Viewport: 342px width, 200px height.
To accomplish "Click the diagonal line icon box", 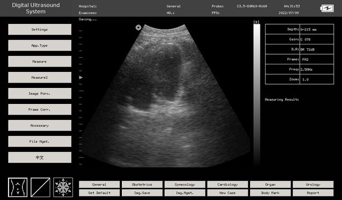I will (x=40, y=187).
